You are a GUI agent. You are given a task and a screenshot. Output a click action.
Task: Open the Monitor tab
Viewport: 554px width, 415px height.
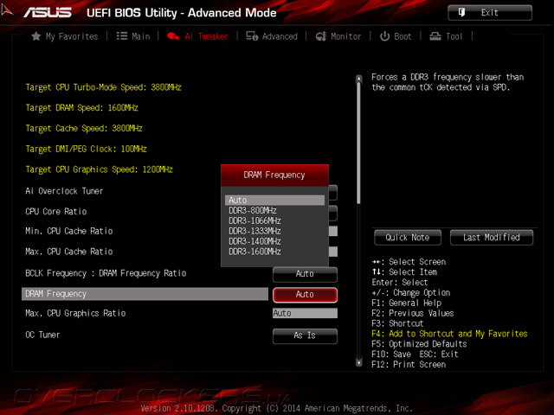tap(338, 36)
